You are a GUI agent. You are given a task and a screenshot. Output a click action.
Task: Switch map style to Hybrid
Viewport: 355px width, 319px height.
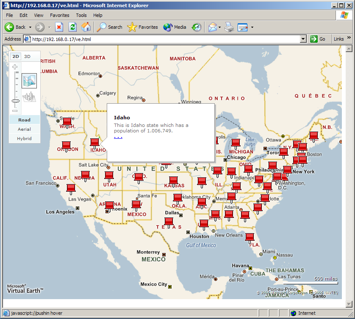point(25,138)
